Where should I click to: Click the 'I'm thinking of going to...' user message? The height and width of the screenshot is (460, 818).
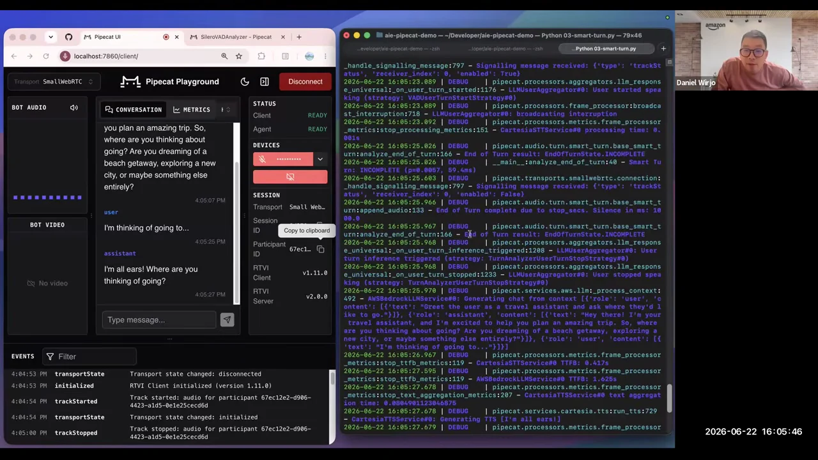pos(146,228)
